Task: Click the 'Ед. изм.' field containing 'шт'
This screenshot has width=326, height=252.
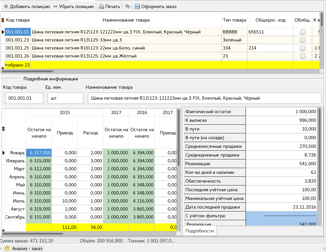Action: (x=65, y=98)
